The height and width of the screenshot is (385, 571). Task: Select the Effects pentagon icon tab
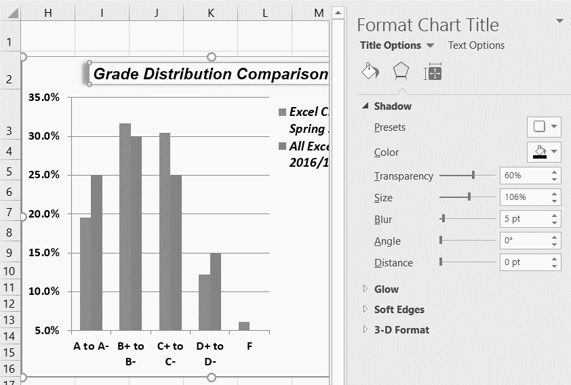401,71
